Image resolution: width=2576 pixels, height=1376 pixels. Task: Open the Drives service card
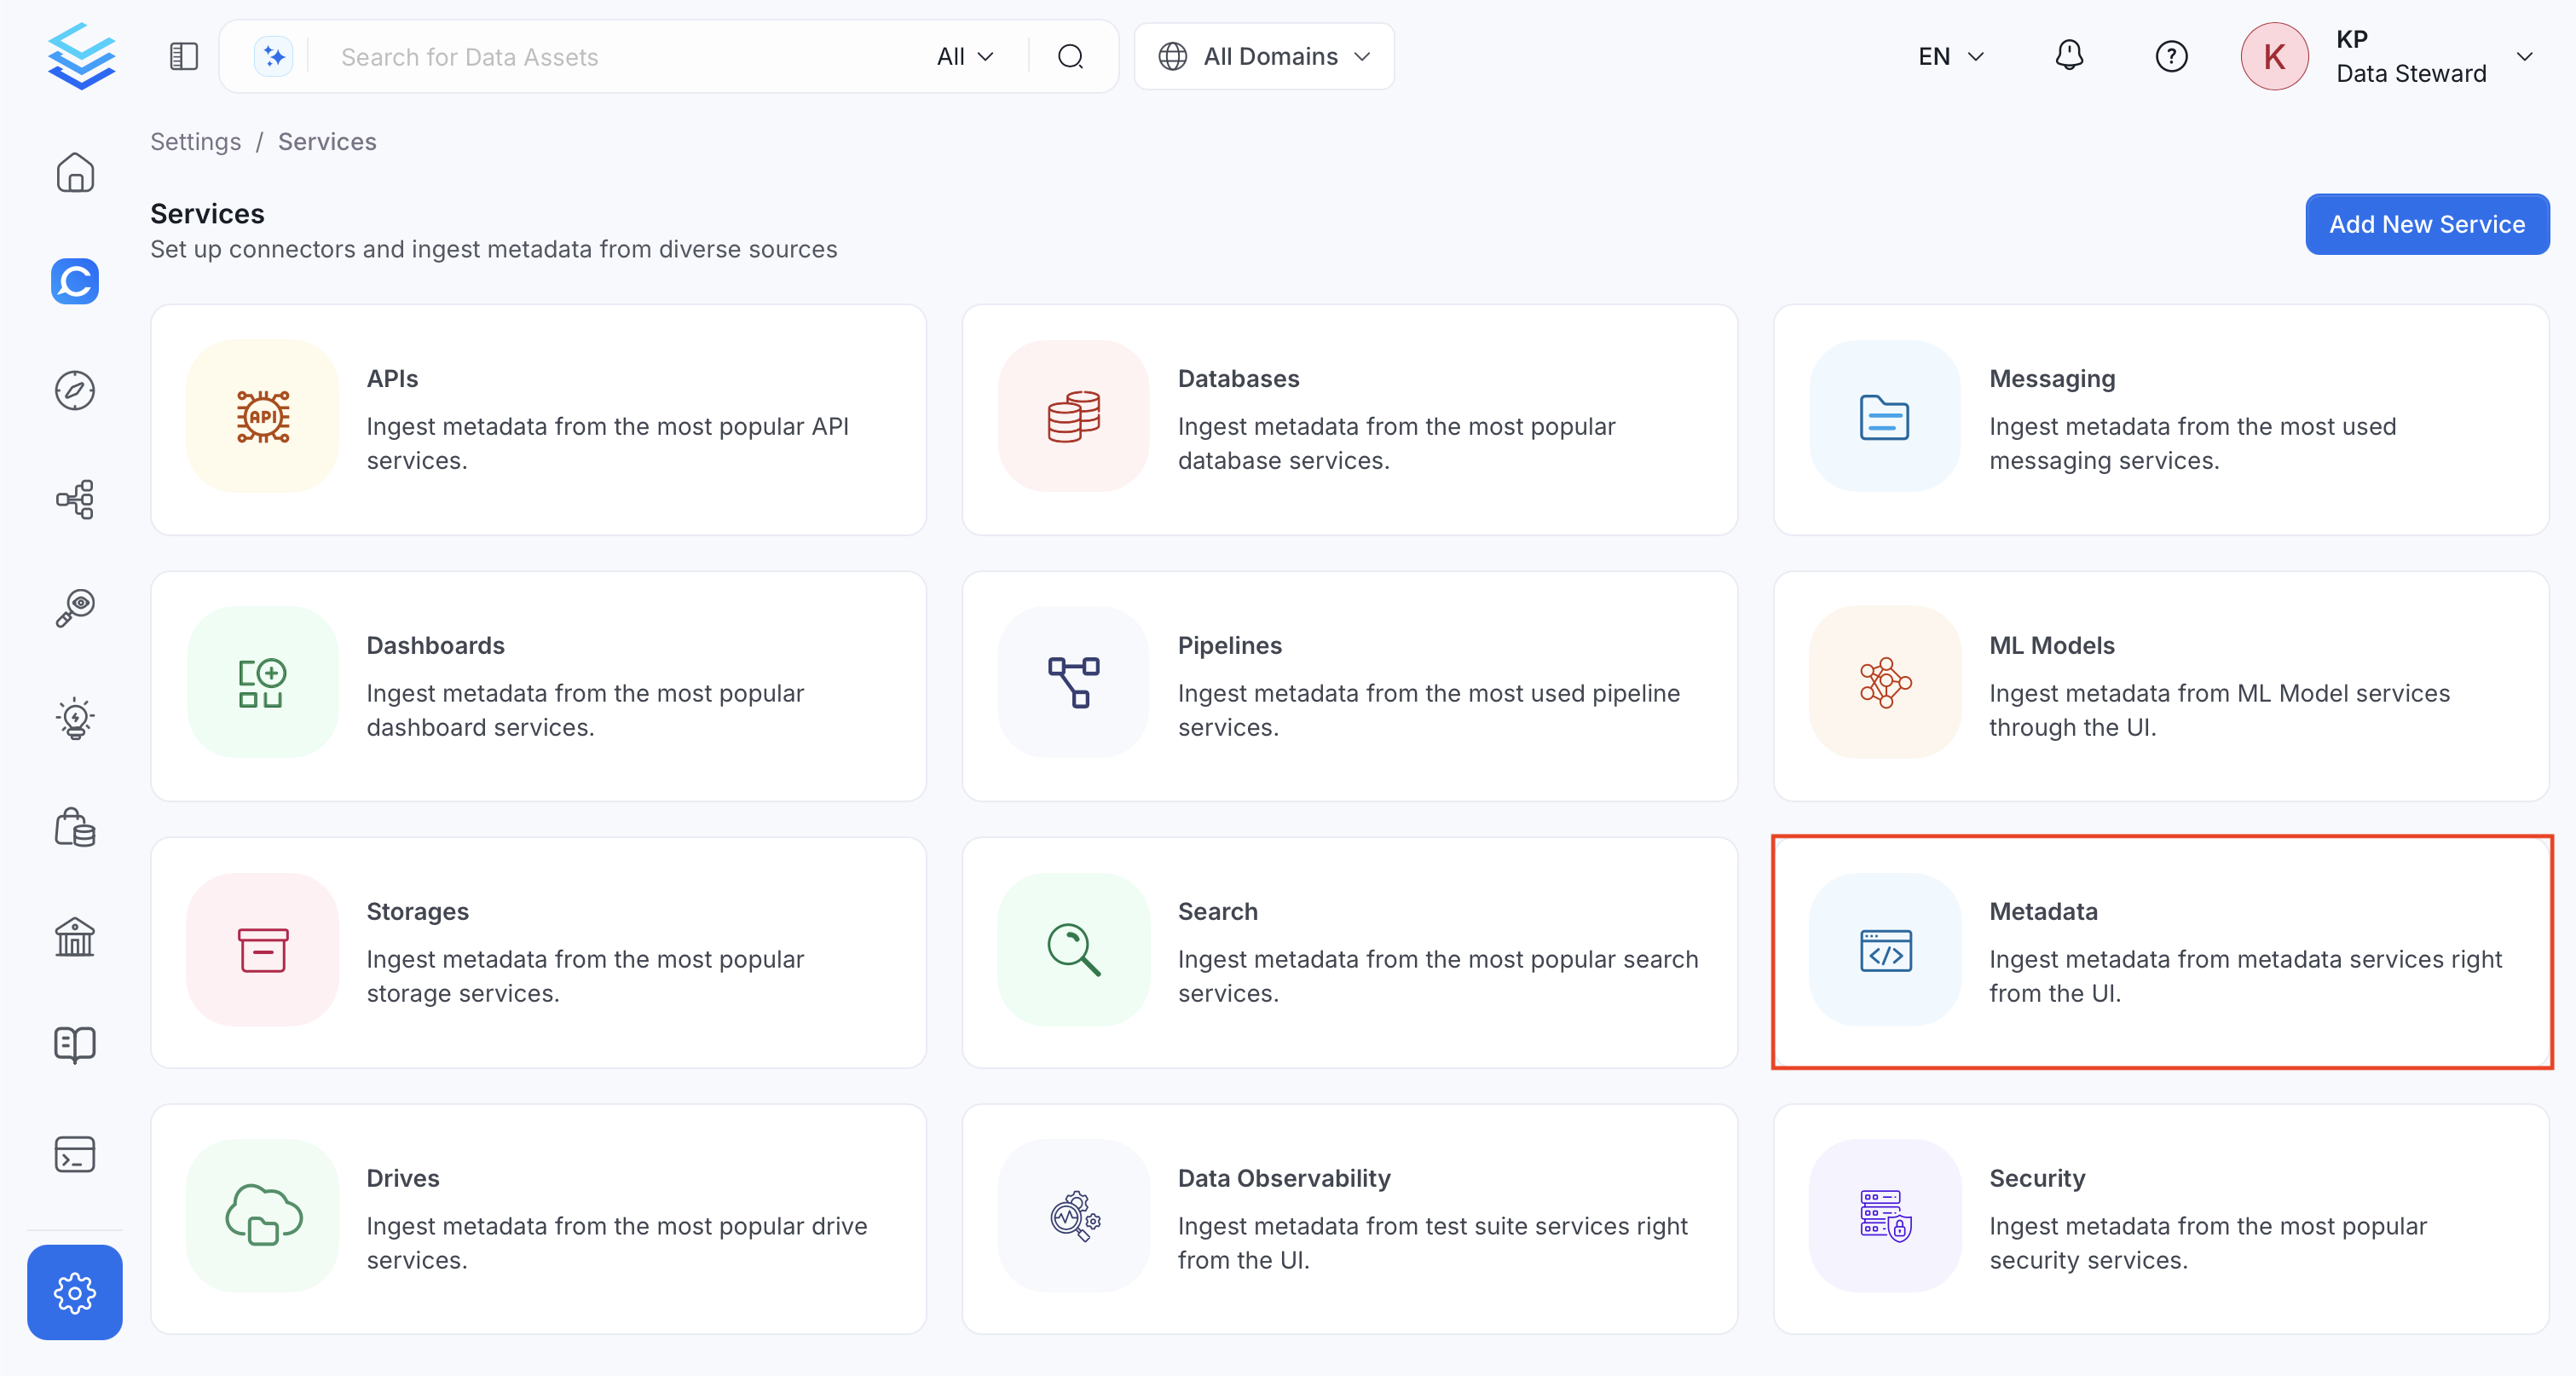point(538,1219)
